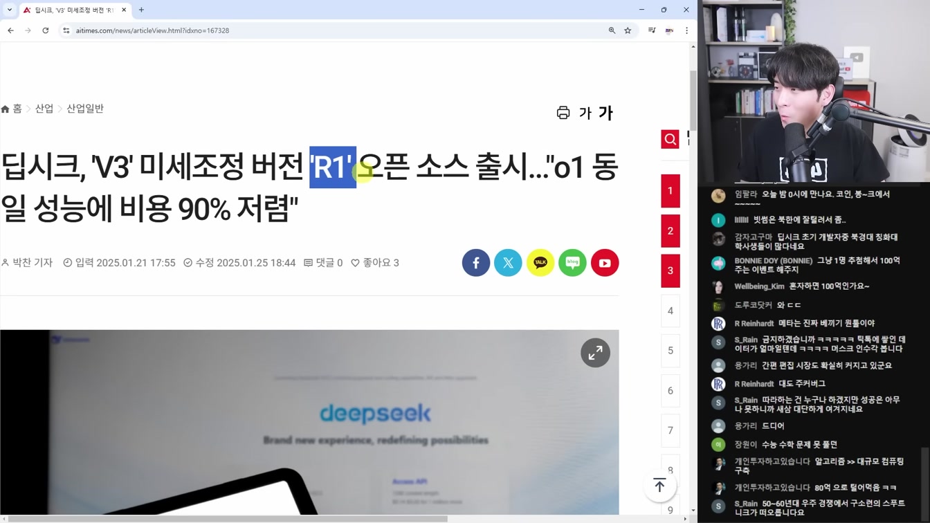The height and width of the screenshot is (523, 930).
Task: Expand the deepseek article image
Action: click(x=595, y=353)
